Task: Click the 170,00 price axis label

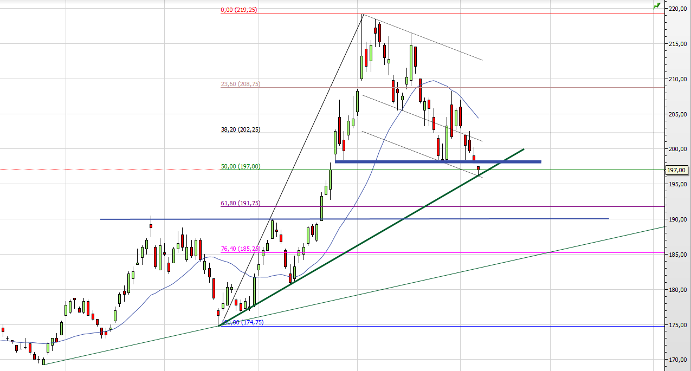Action: [x=678, y=360]
